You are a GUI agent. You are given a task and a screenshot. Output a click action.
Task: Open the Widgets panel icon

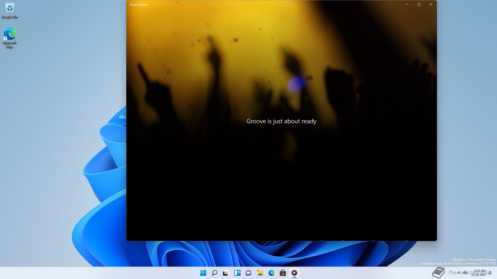coord(237,273)
